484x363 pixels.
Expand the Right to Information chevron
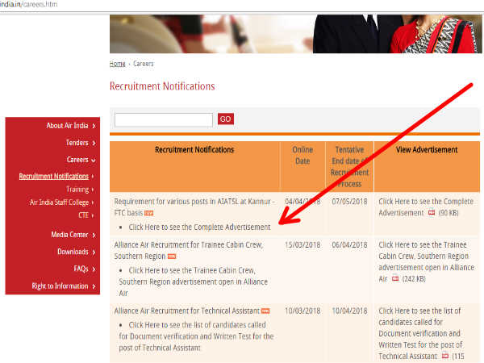[x=94, y=286]
